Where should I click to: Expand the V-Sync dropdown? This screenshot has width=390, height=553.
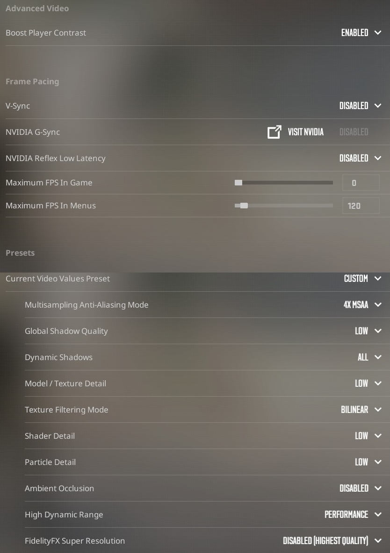pyautogui.click(x=360, y=106)
